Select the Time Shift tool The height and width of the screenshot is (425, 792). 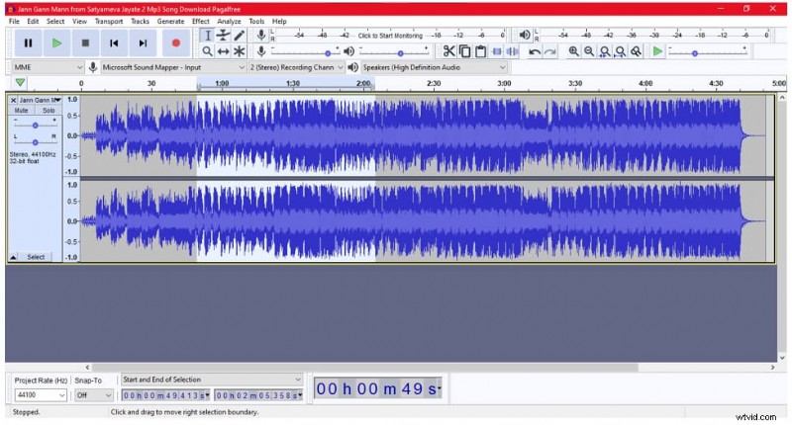(x=223, y=51)
